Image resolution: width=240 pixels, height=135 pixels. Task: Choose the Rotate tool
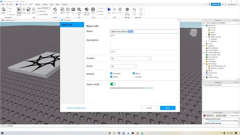[33, 11]
